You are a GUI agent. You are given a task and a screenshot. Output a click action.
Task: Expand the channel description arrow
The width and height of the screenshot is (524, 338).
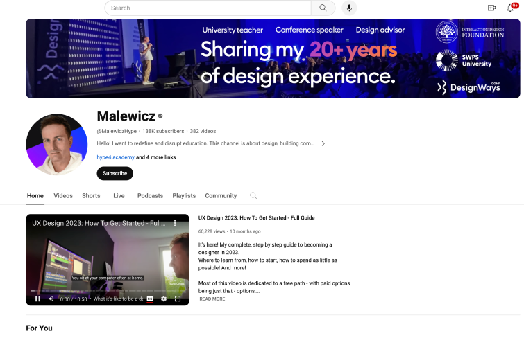click(323, 143)
